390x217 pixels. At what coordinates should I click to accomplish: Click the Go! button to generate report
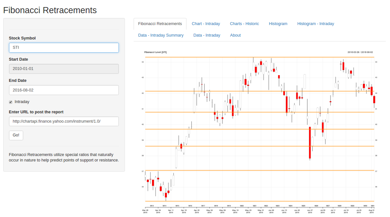[x=16, y=135]
